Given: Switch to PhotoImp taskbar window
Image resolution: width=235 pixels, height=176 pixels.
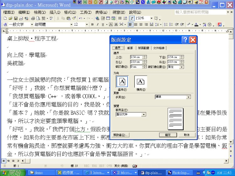Looking at the screenshot, I should tap(179, 173).
